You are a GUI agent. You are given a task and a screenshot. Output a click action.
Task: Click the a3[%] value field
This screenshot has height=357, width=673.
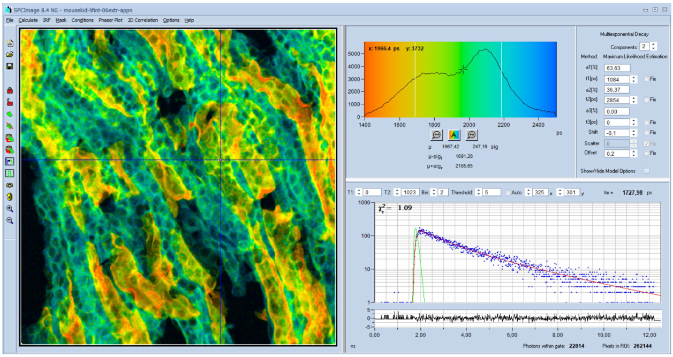point(617,111)
